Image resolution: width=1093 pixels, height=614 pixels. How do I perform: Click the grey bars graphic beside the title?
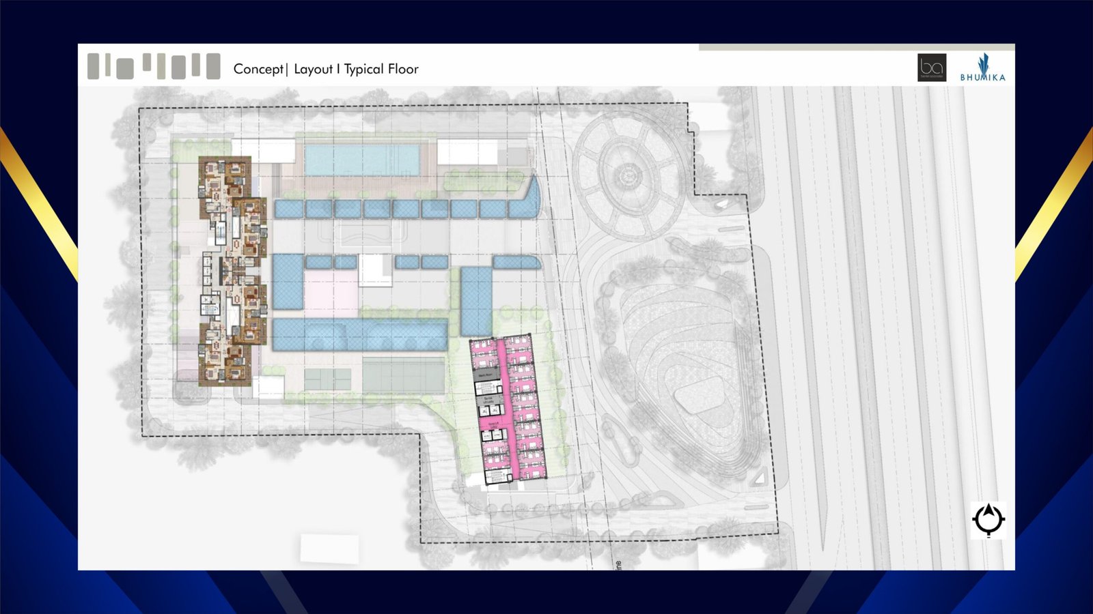(x=154, y=66)
